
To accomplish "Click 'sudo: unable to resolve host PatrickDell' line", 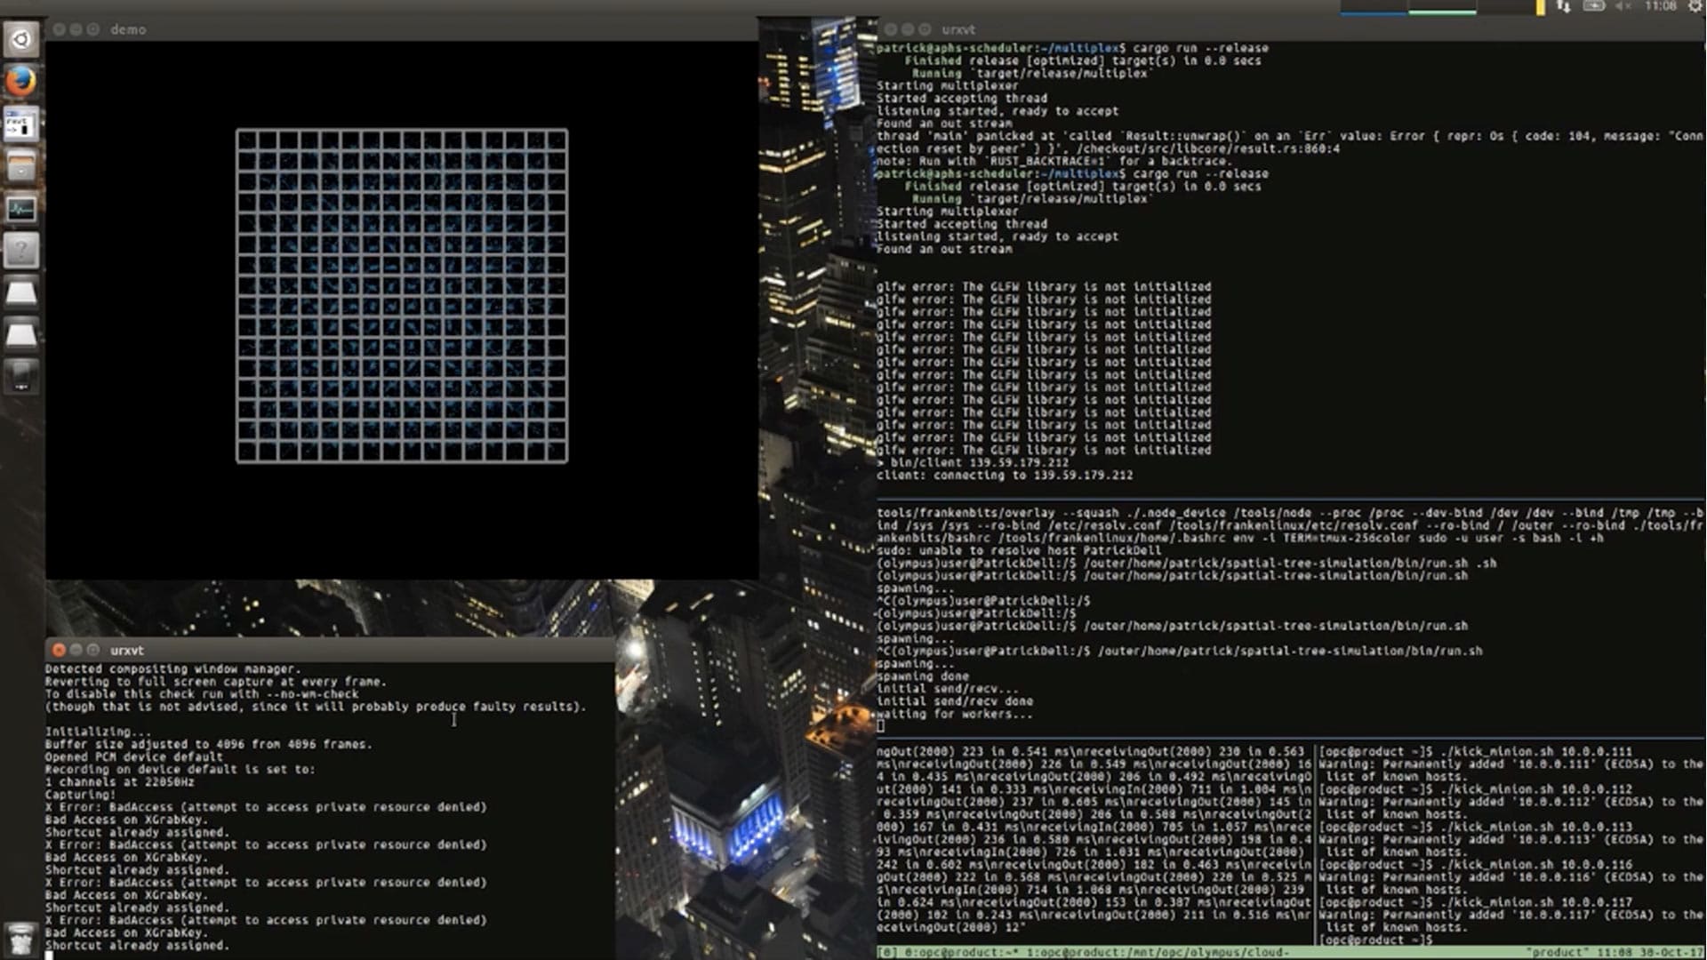I will (1019, 551).
